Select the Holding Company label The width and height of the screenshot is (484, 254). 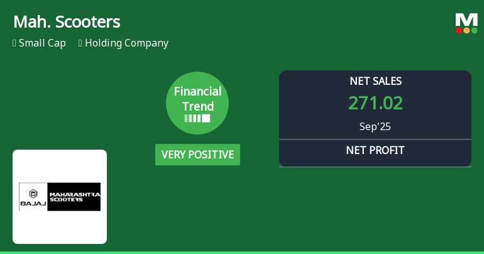[x=126, y=43]
